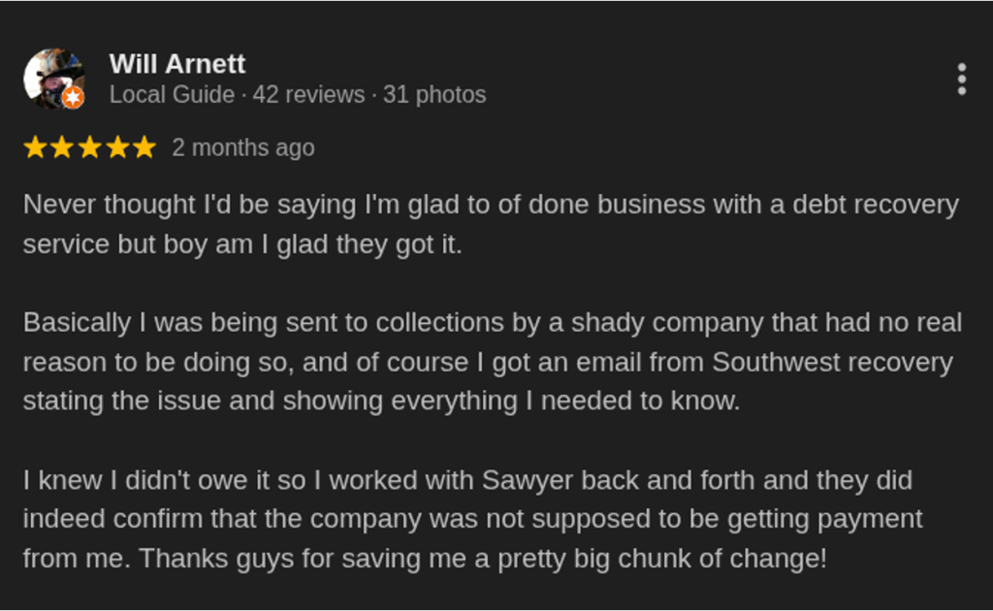Select the second star in the rating
This screenshot has height=611, width=993.
[x=63, y=147]
